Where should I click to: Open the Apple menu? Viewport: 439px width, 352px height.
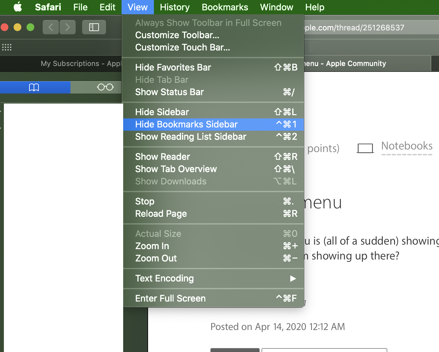coord(18,7)
